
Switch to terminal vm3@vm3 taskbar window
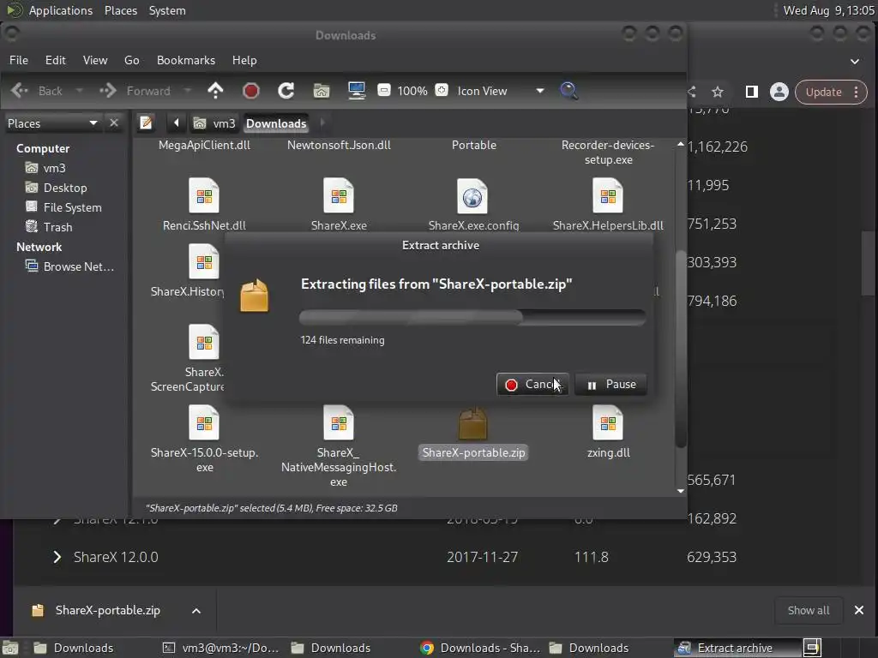click(220, 648)
